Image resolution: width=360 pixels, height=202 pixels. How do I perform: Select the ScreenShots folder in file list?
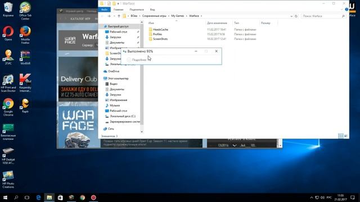coord(160,39)
